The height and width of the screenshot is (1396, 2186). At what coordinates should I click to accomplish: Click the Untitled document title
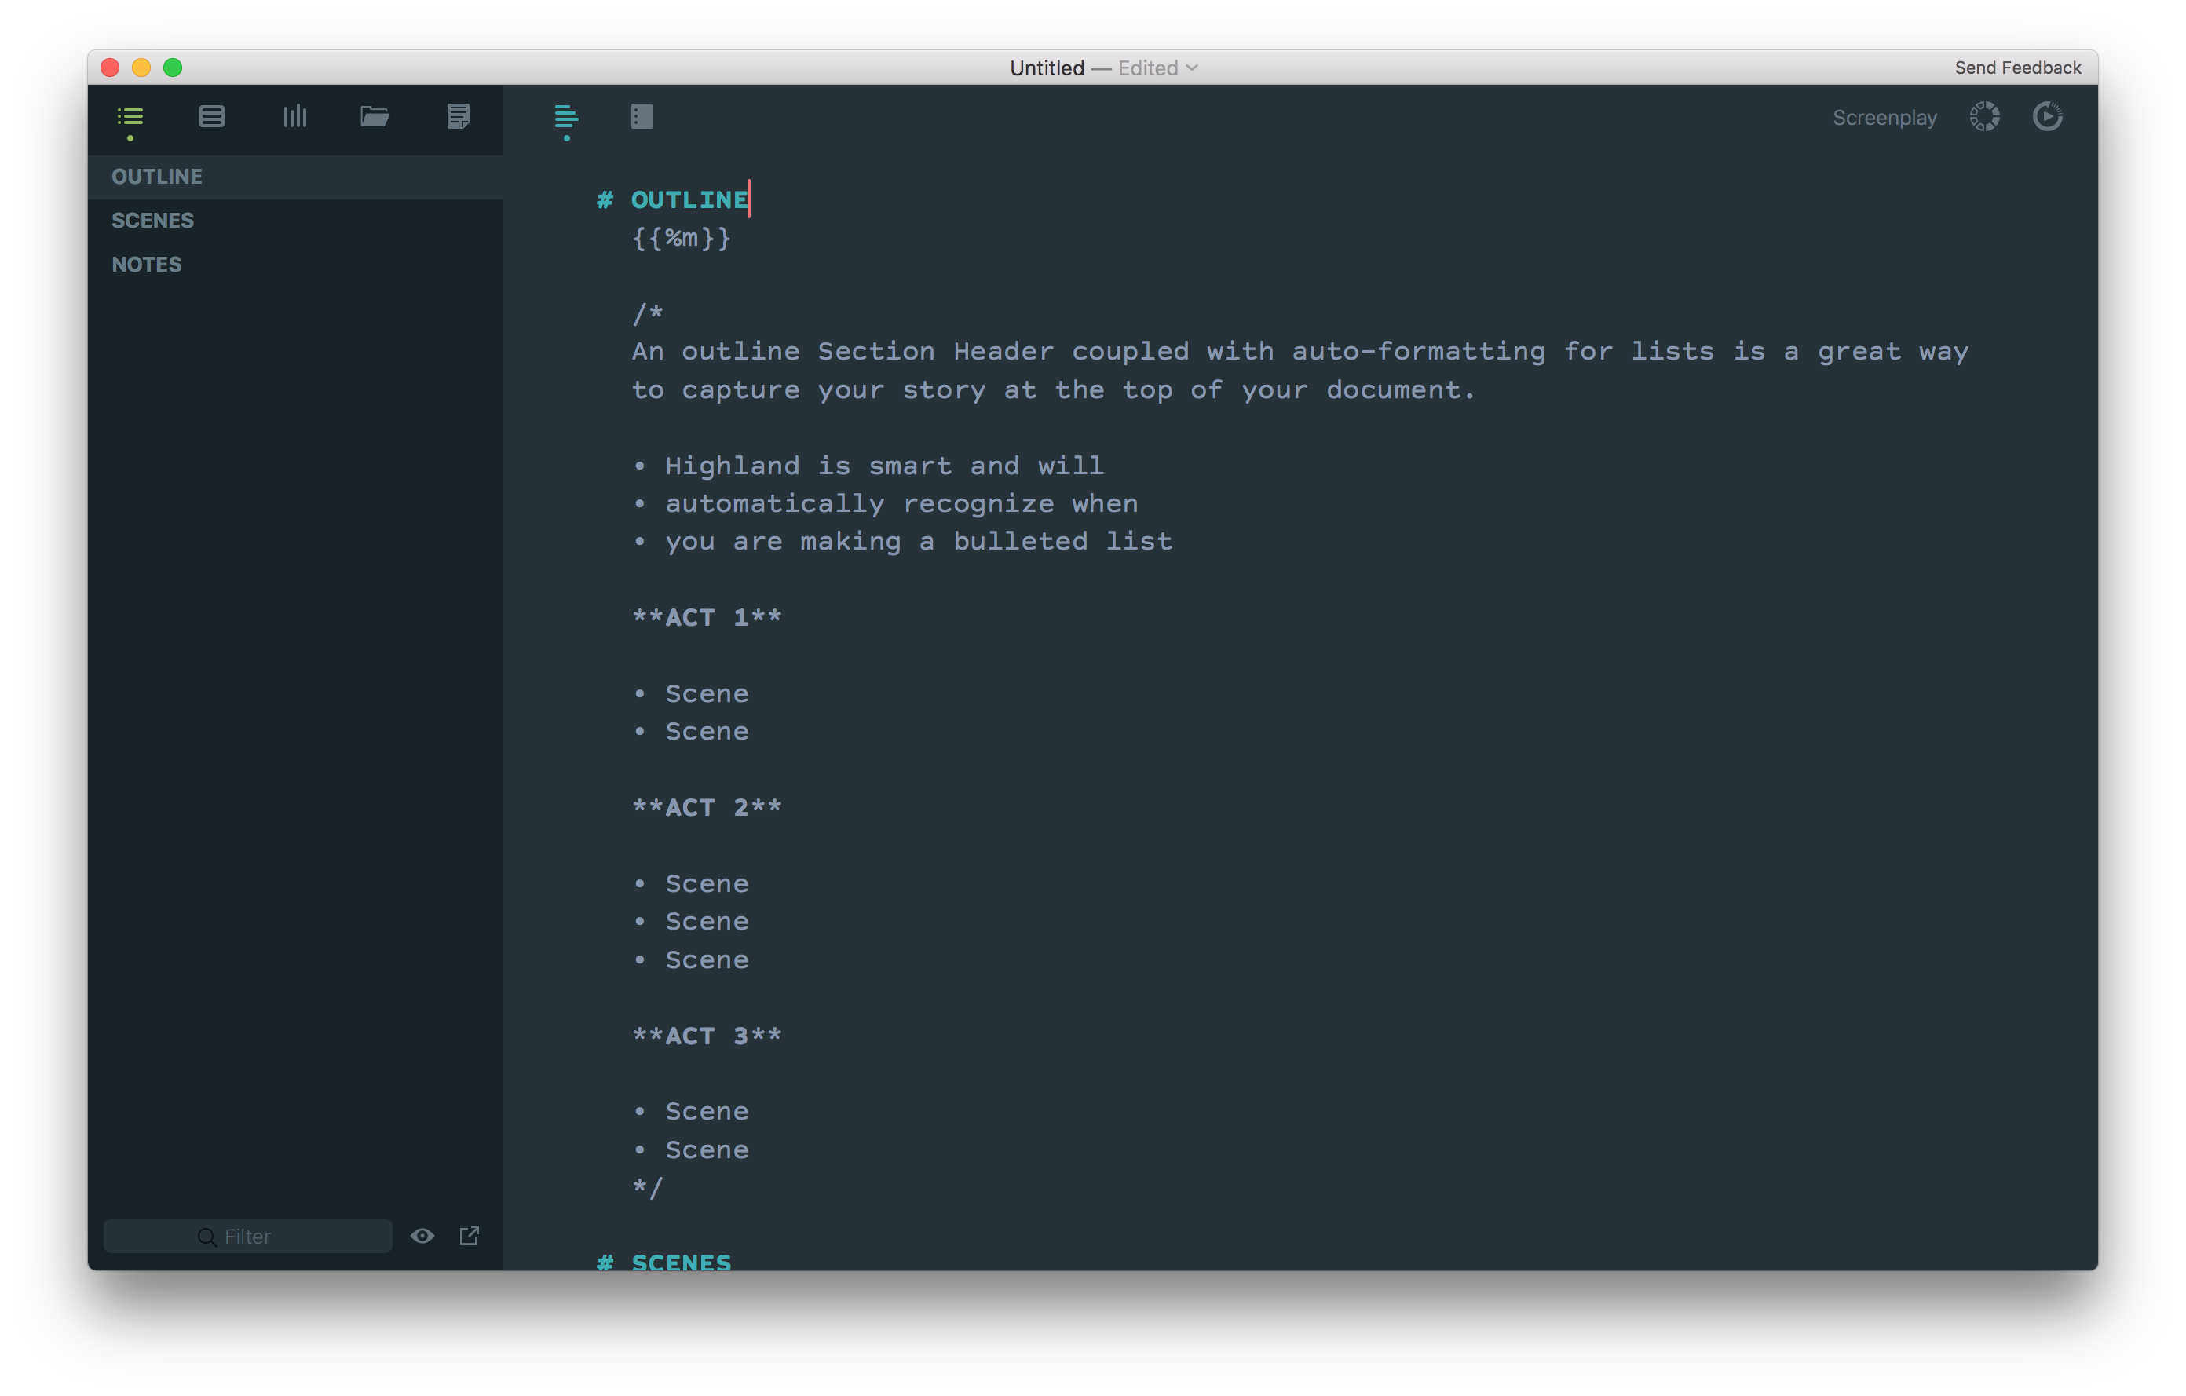coord(1047,68)
